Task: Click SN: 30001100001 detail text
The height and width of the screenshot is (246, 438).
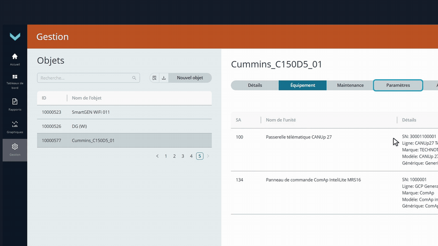Action: tap(419, 136)
